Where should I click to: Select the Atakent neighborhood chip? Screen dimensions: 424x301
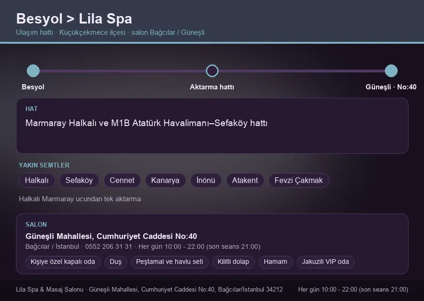coord(245,180)
